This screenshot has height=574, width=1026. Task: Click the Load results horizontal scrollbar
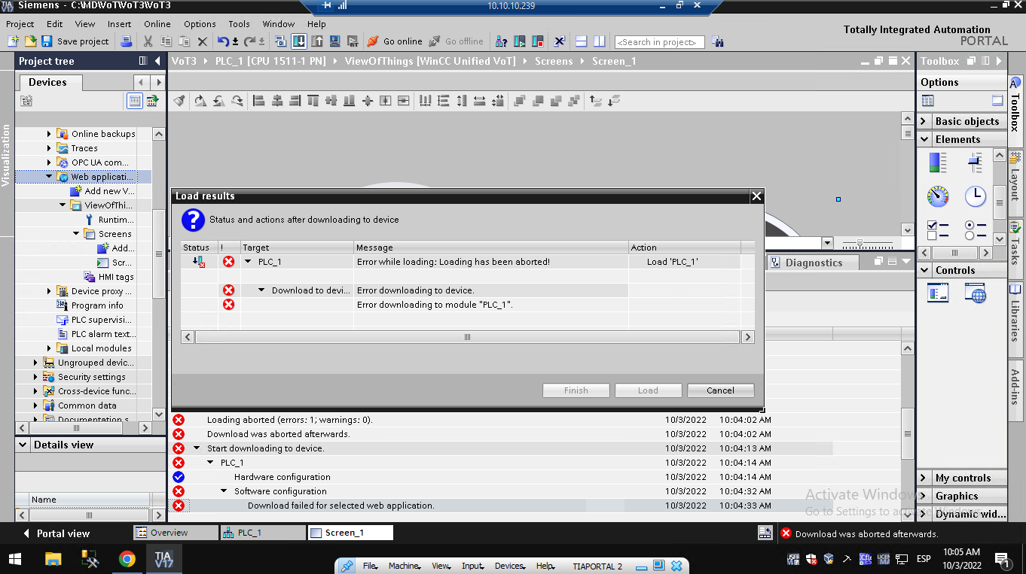[468, 337]
